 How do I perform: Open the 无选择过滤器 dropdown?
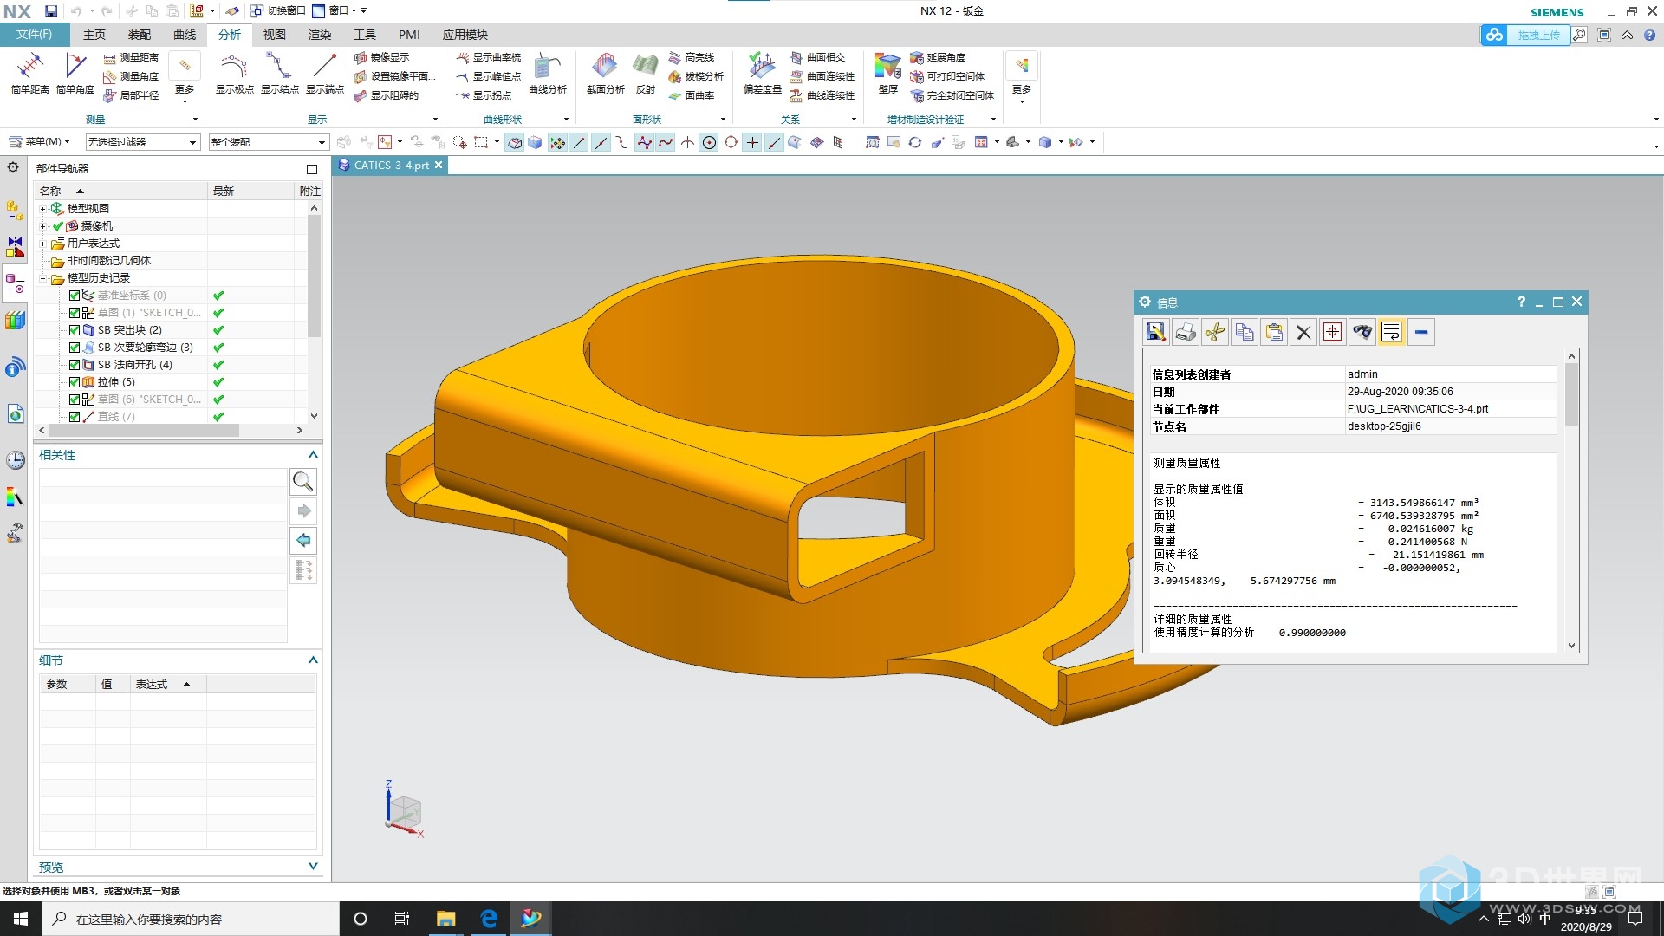[143, 142]
